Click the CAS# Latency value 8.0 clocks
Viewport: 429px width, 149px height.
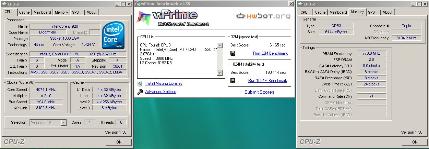(371, 66)
